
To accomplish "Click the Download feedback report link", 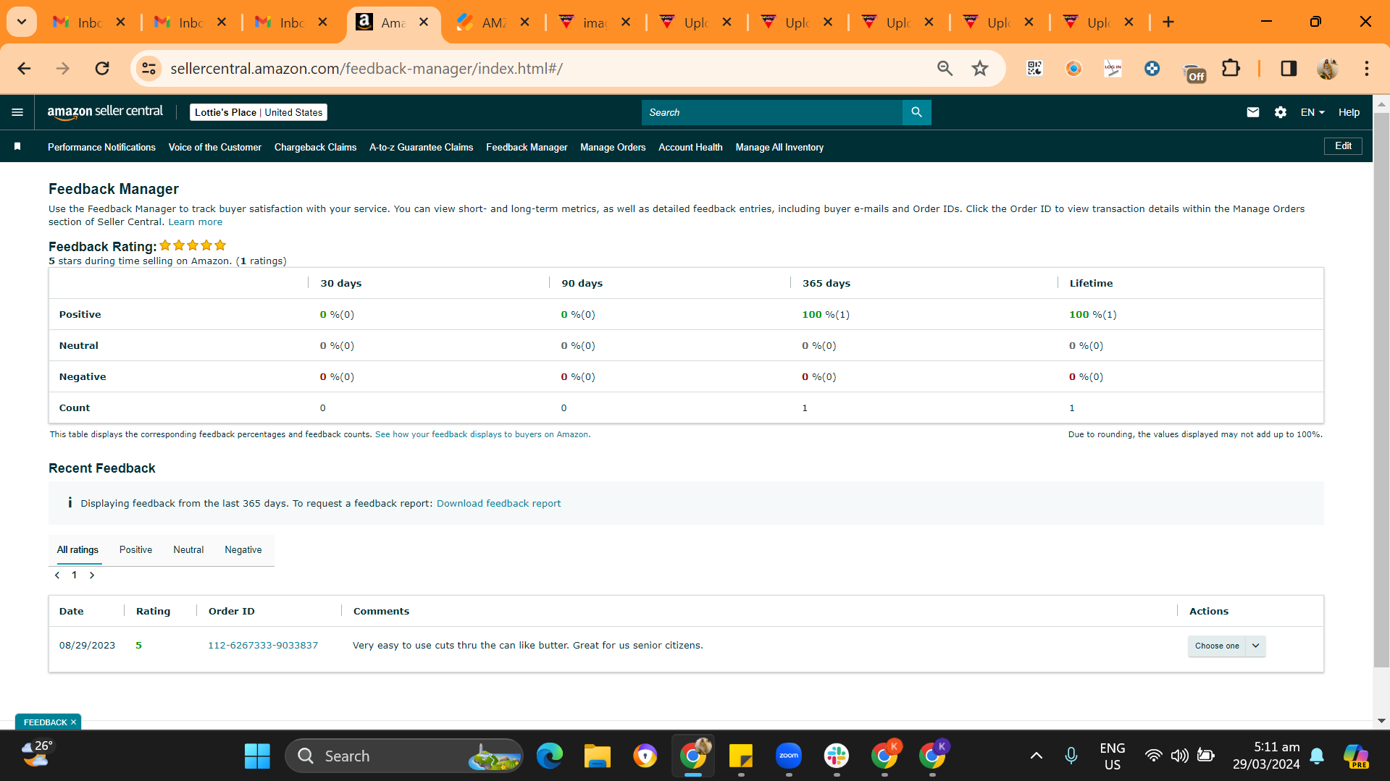I will (x=498, y=504).
